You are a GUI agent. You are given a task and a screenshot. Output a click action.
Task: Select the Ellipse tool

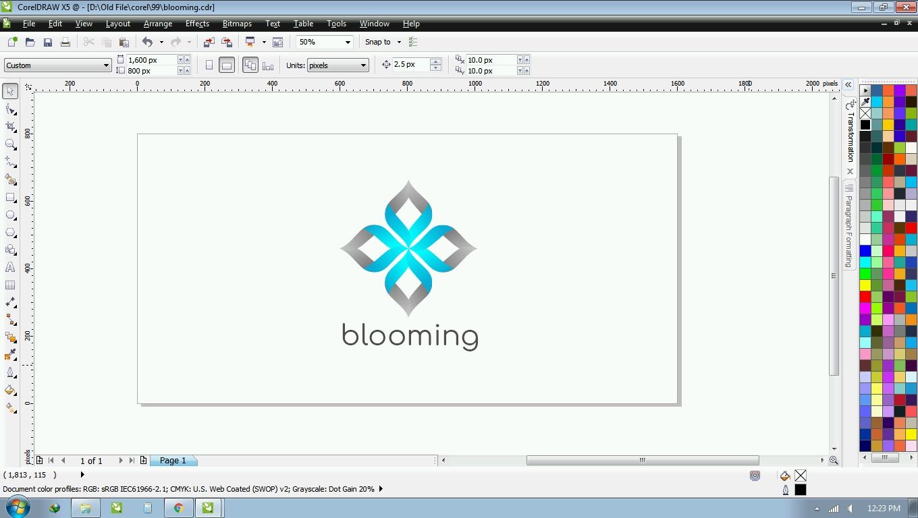10,215
